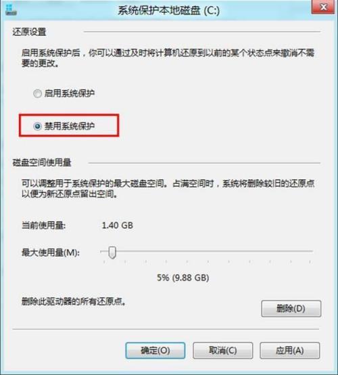Click the 最大使用量(M): label
This screenshot has height=375, width=338.
(51, 252)
